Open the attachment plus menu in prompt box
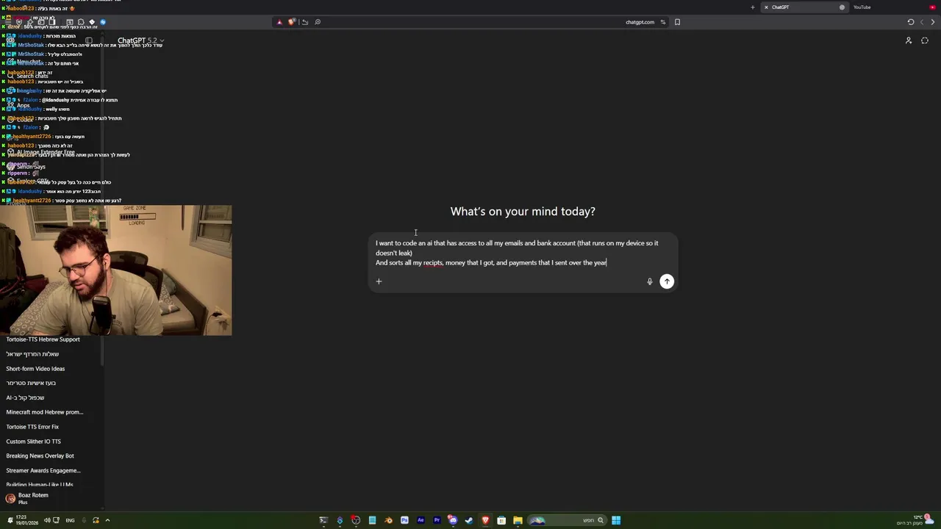 379,281
